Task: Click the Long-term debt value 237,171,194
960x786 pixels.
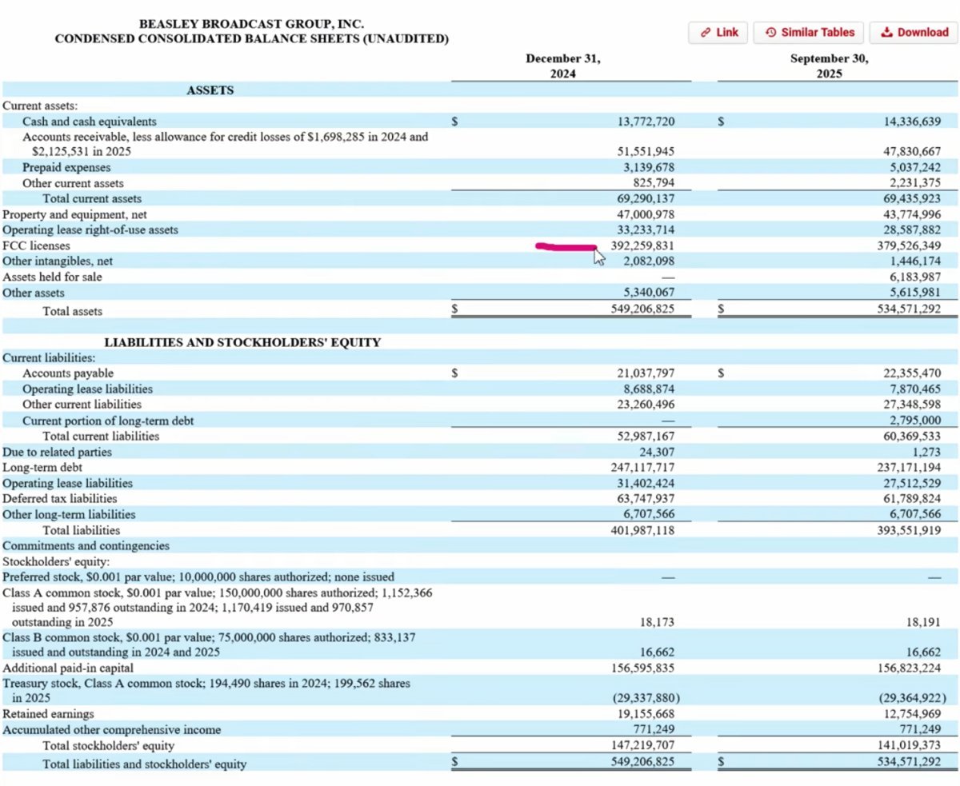Action: click(908, 468)
